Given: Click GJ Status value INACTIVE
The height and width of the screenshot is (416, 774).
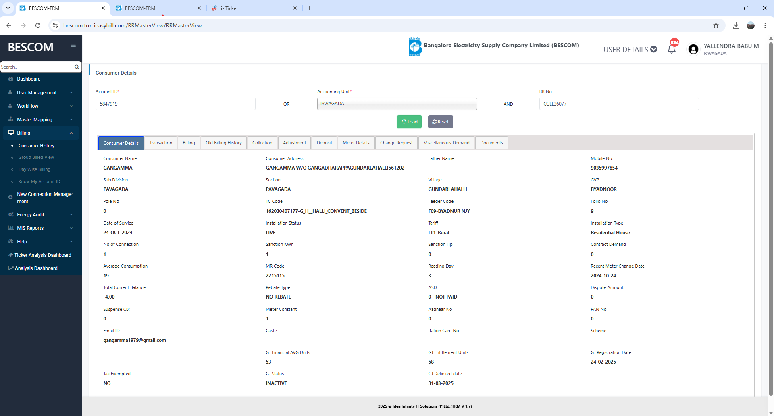Looking at the screenshot, I should [276, 383].
